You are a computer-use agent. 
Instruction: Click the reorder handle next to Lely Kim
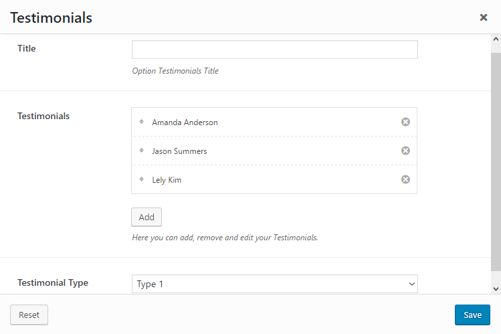[x=142, y=179]
